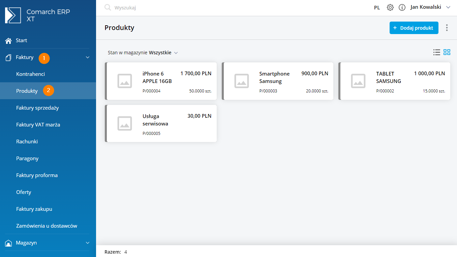The height and width of the screenshot is (257, 457).
Task: Open the three-dot more options menu
Action: point(447,28)
